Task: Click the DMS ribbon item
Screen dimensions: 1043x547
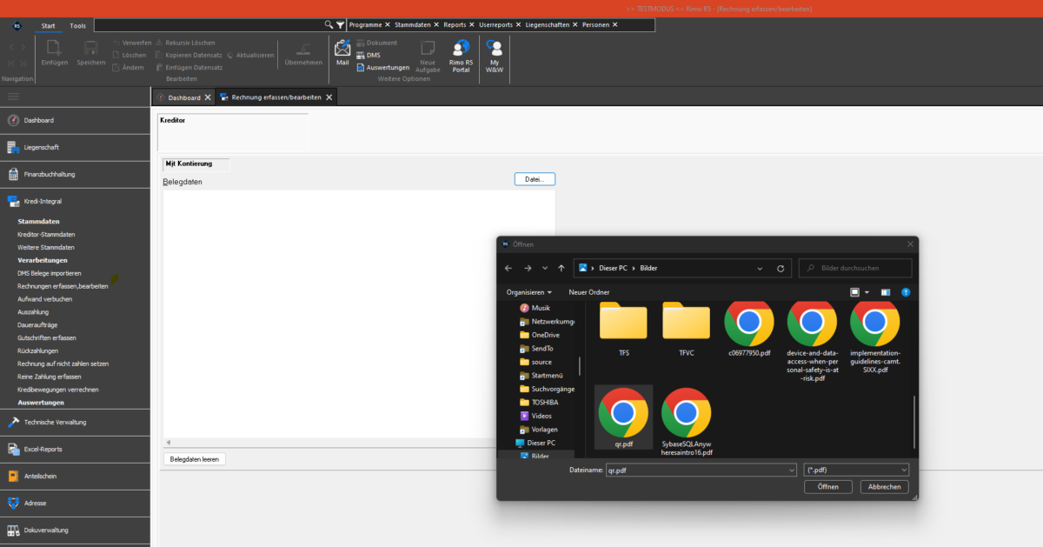Action: (x=373, y=55)
